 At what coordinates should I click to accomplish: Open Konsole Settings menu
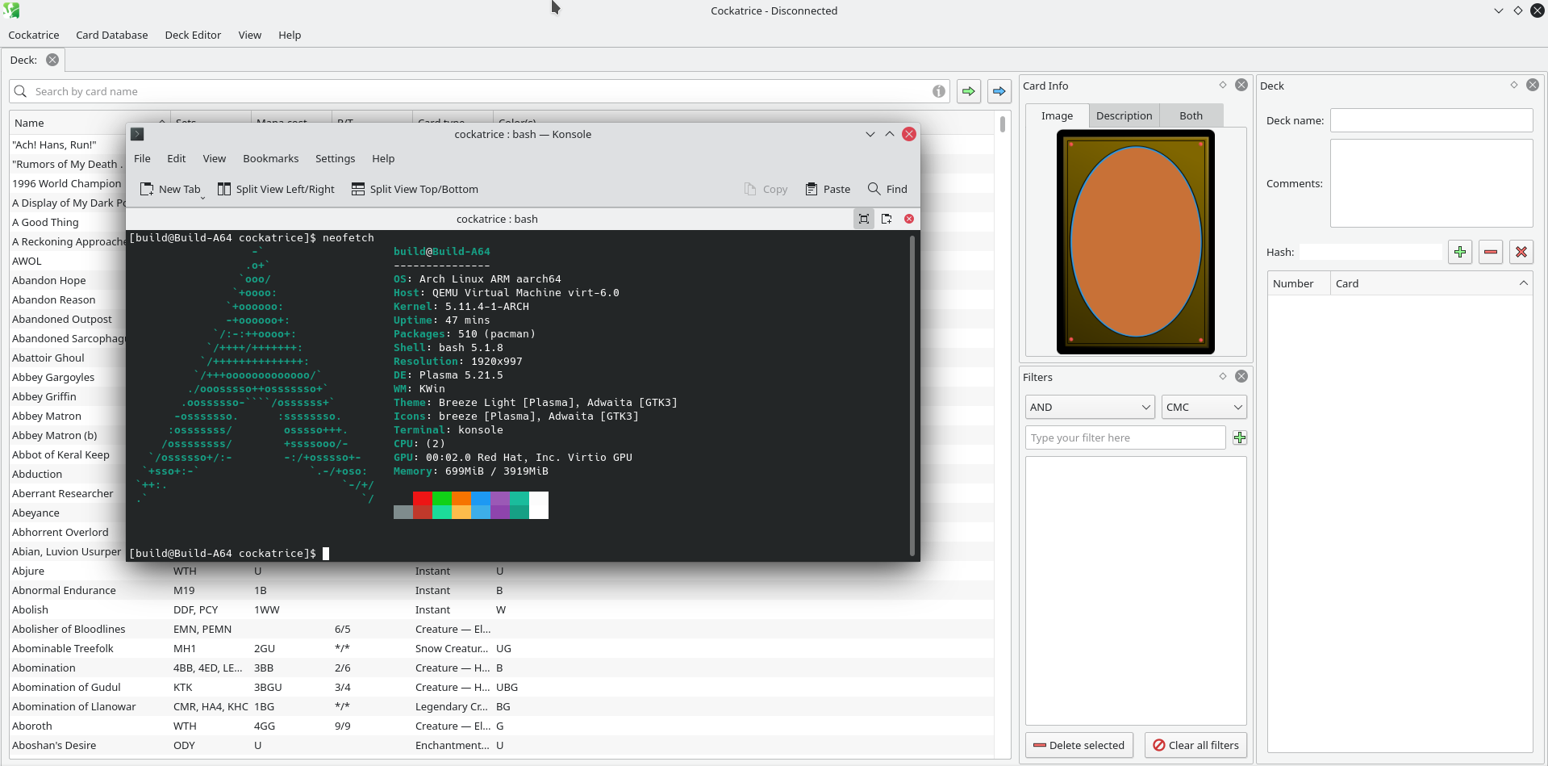336,158
